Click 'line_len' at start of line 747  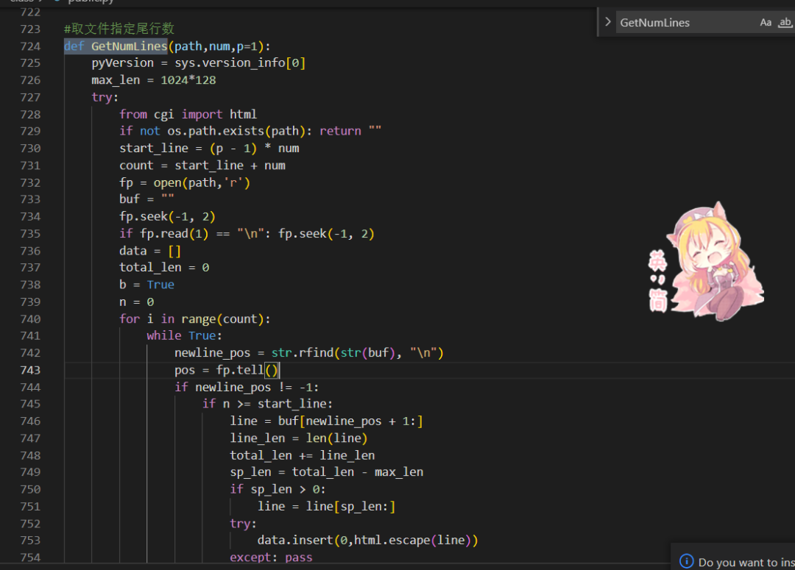(x=257, y=438)
